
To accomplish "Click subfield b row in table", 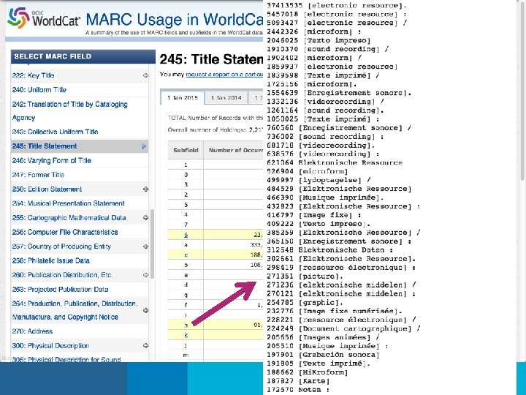I will point(216,265).
